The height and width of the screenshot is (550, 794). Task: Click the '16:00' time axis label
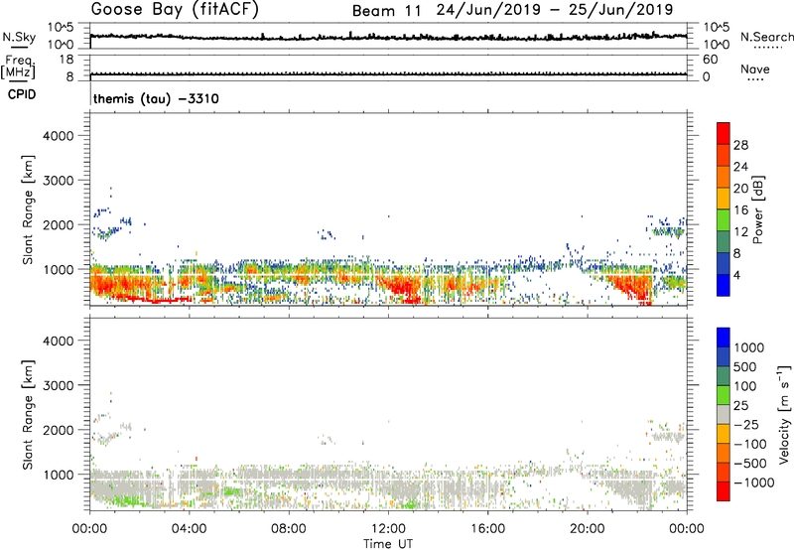(x=487, y=529)
